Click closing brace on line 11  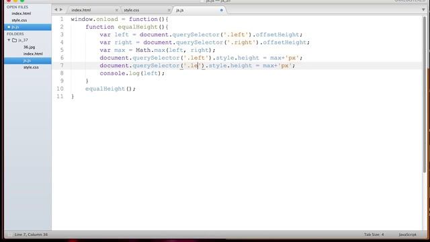73,97
